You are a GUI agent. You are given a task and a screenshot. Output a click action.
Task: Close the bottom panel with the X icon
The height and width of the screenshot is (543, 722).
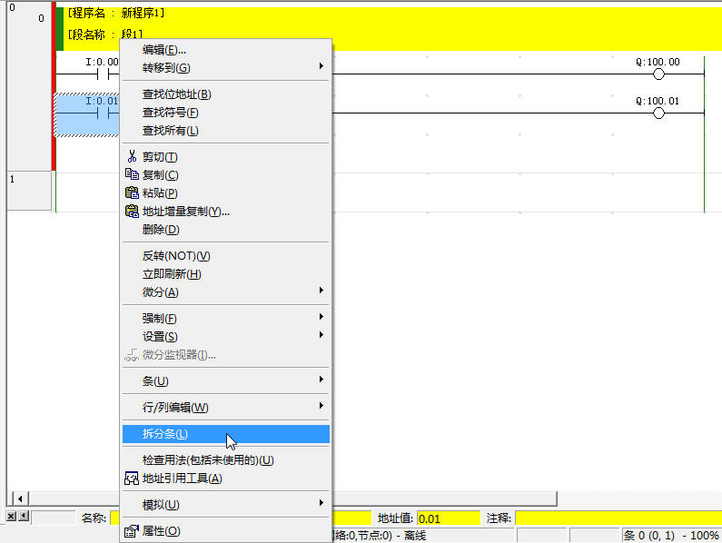[x=11, y=517]
